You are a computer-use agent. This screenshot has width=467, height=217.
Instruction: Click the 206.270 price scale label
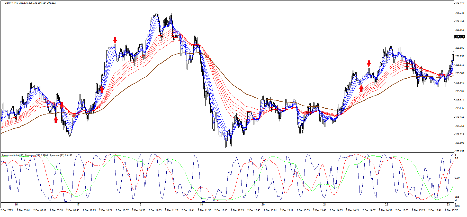(460, 4)
